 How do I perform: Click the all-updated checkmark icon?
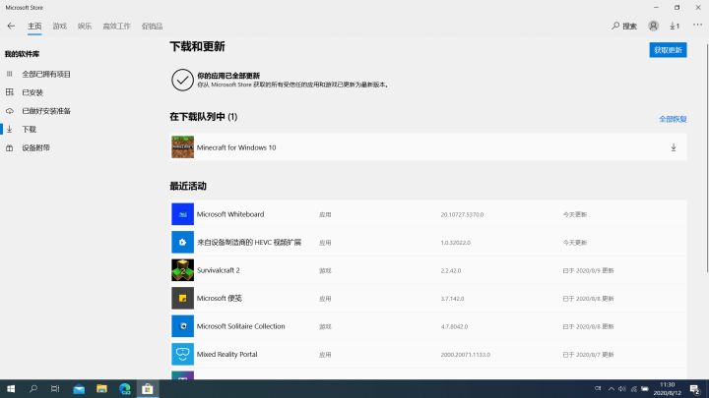[x=183, y=80]
